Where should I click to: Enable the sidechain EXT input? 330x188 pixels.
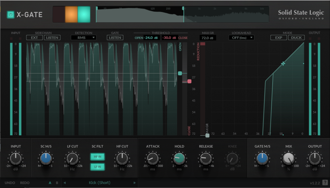[34, 37]
